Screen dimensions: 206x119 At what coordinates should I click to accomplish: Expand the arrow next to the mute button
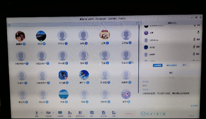point(42,113)
